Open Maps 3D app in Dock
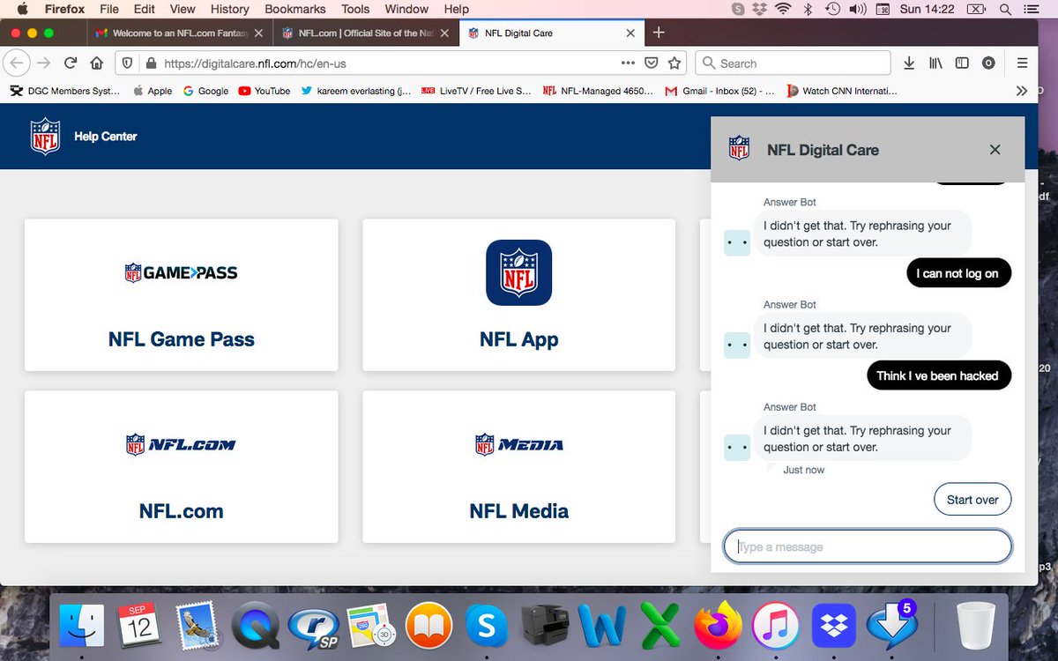Viewport: 1058px width, 661px height. (x=370, y=626)
